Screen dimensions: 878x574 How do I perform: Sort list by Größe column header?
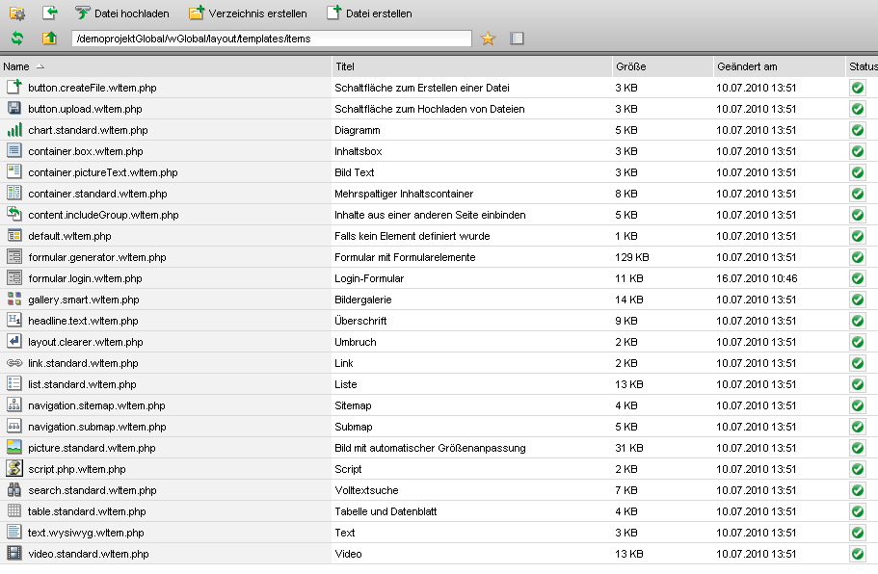point(631,66)
